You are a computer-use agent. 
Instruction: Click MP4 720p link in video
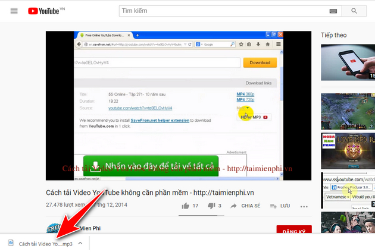click(x=245, y=100)
